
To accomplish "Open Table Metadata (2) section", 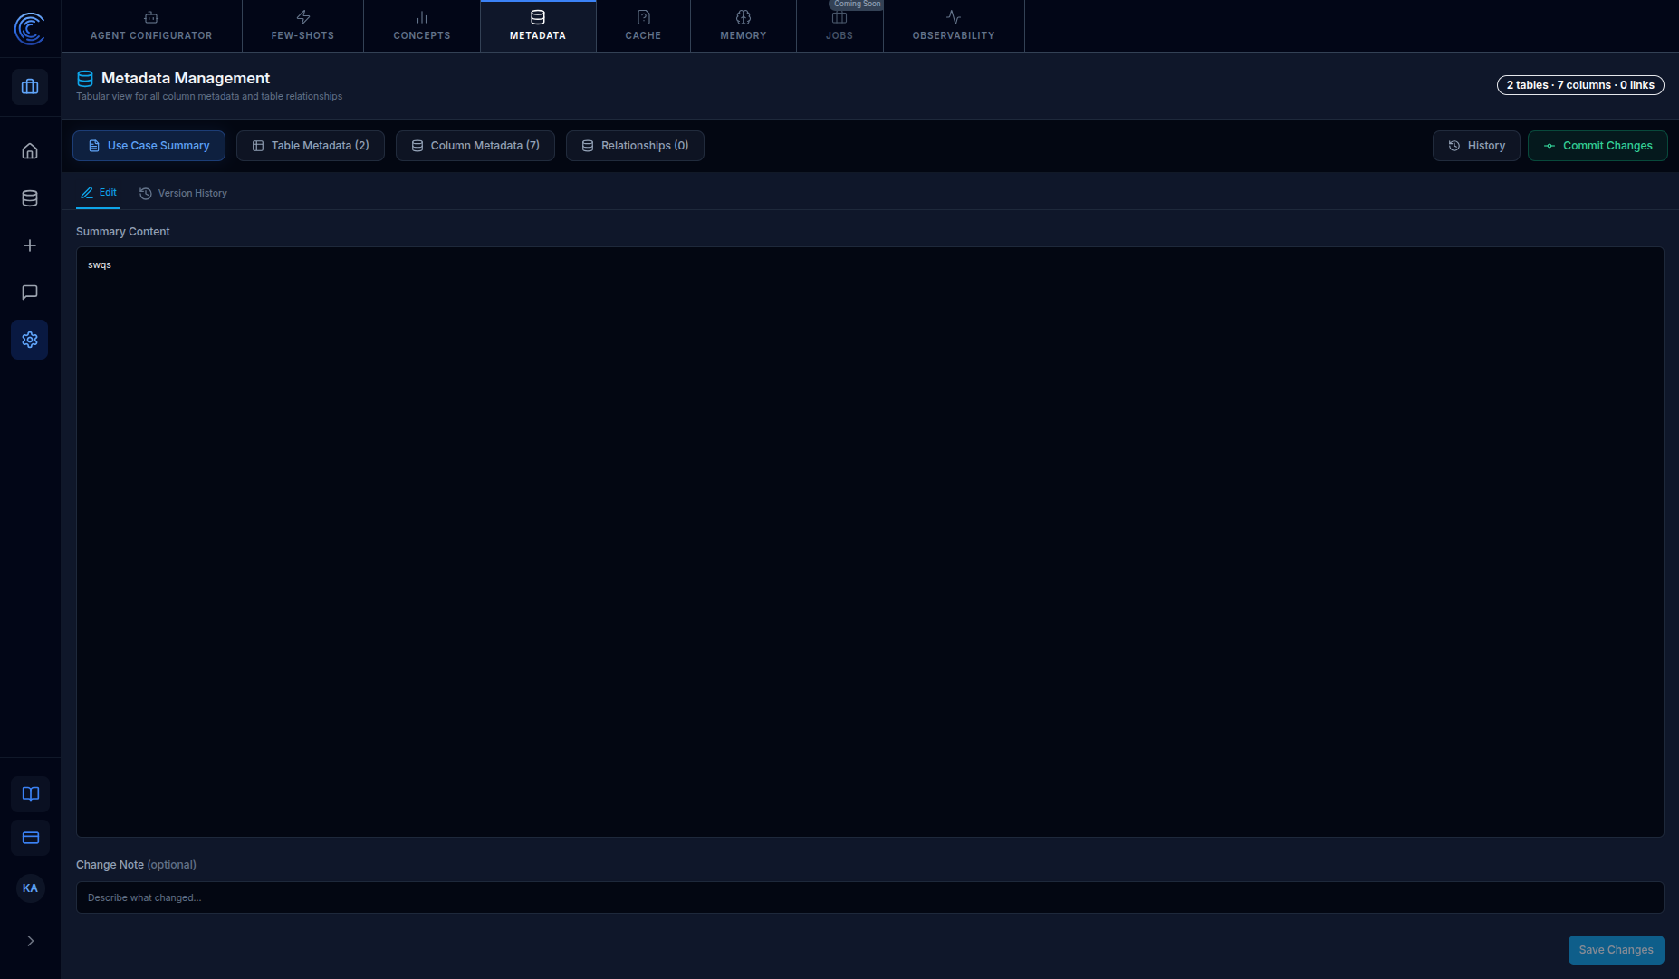I will pos(311,146).
